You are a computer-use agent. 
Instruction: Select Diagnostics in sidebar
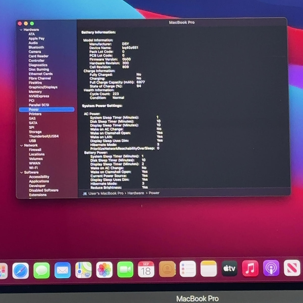pos(38,65)
